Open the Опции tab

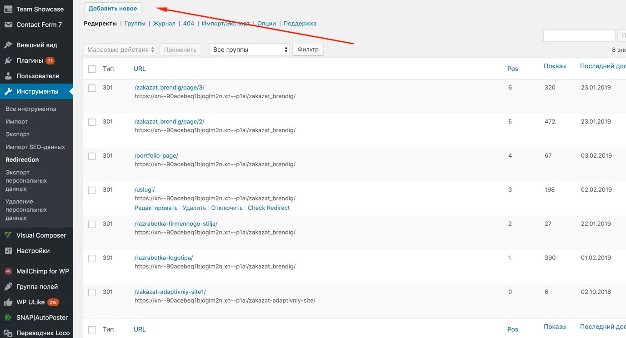[x=267, y=24]
